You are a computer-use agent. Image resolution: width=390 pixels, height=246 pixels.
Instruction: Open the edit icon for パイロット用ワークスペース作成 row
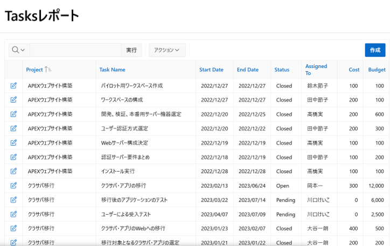[x=13, y=86]
